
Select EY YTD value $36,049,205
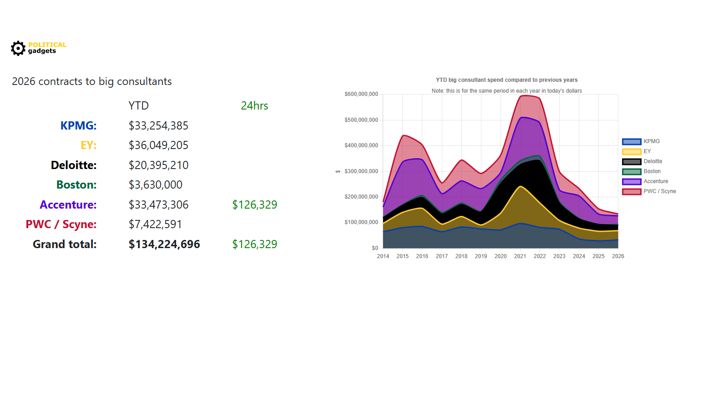(x=158, y=145)
